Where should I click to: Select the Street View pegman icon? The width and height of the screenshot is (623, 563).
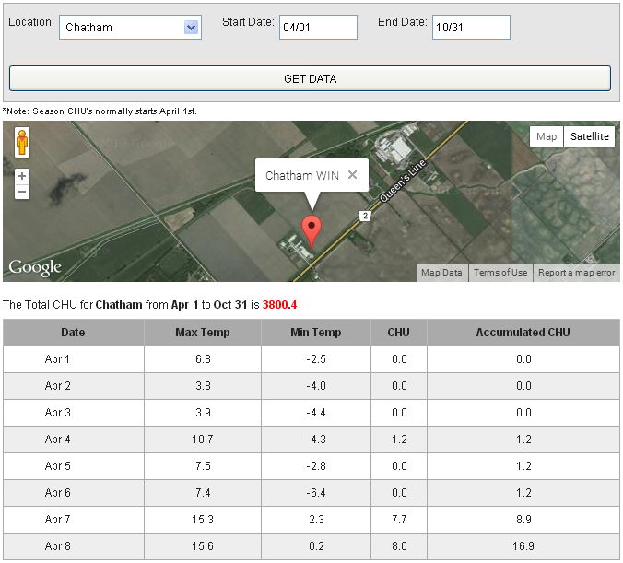pos(22,143)
